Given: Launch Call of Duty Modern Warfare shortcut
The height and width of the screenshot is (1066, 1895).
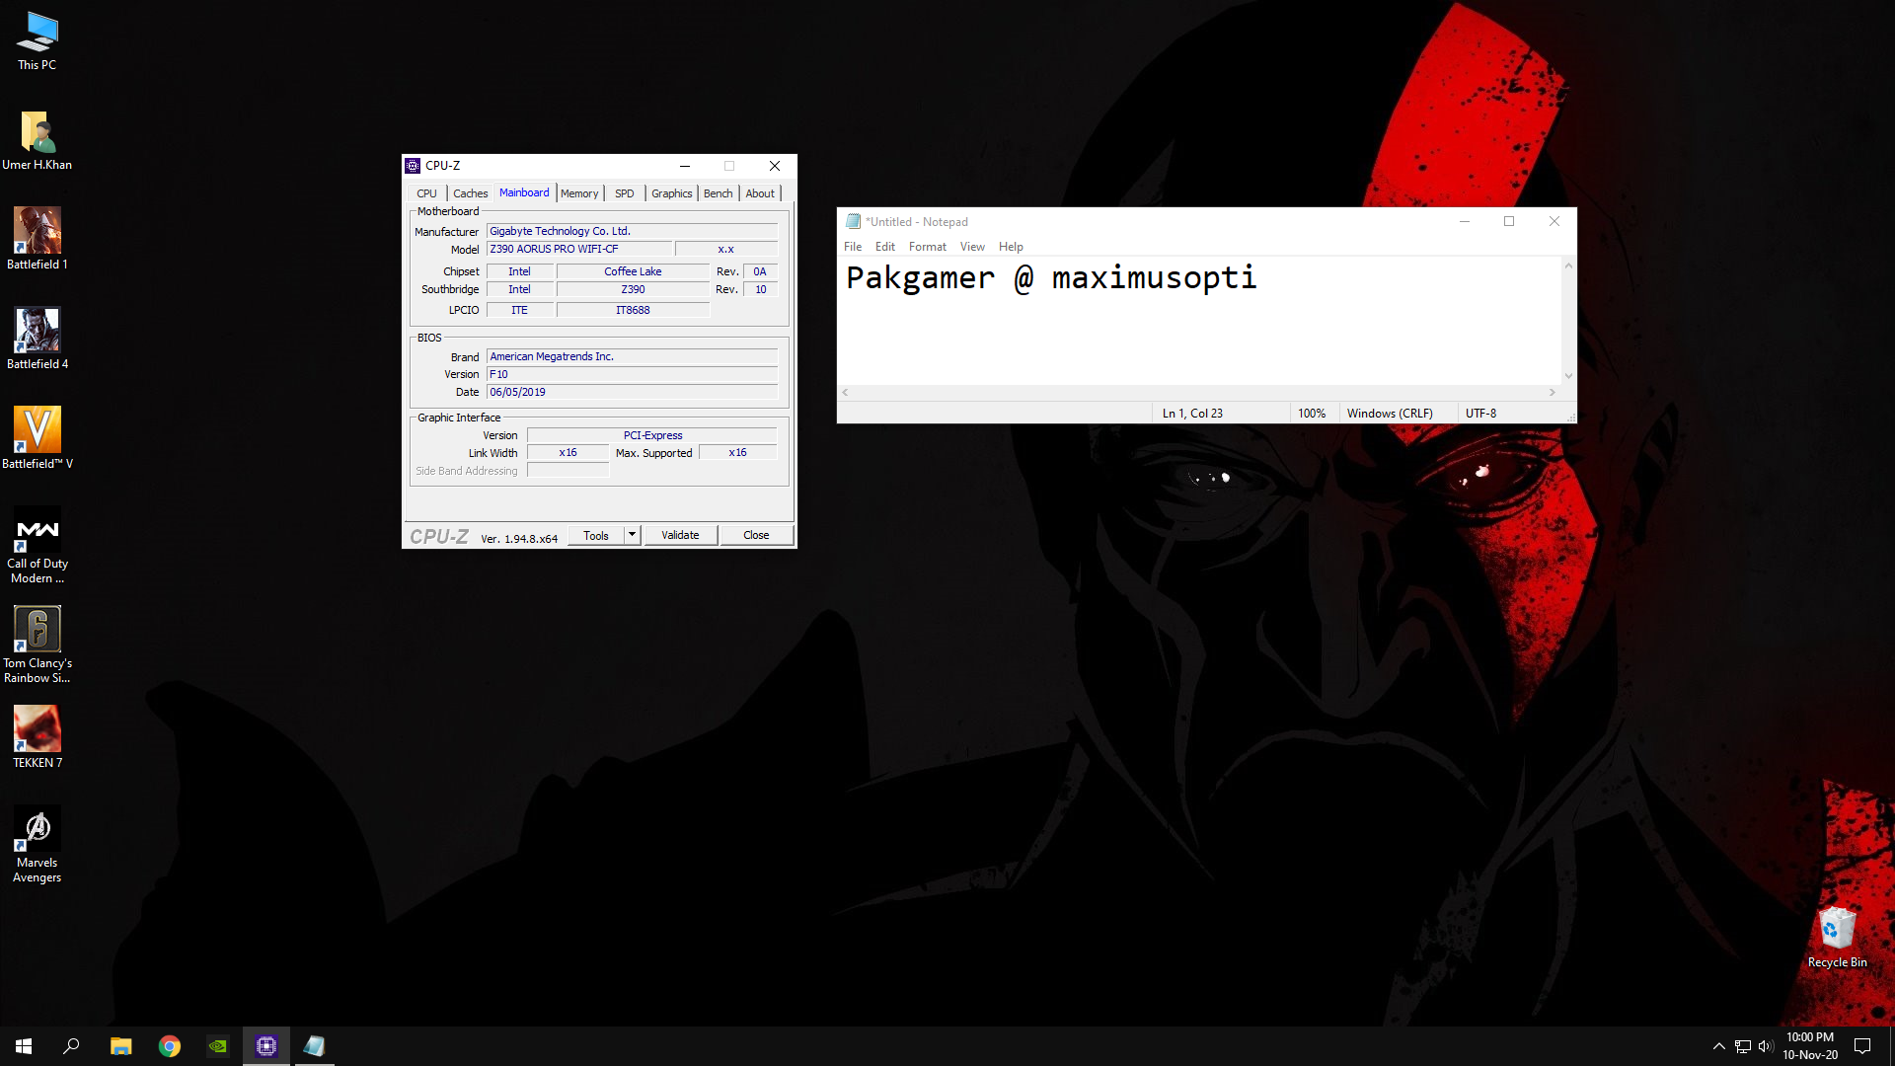Looking at the screenshot, I should (38, 545).
